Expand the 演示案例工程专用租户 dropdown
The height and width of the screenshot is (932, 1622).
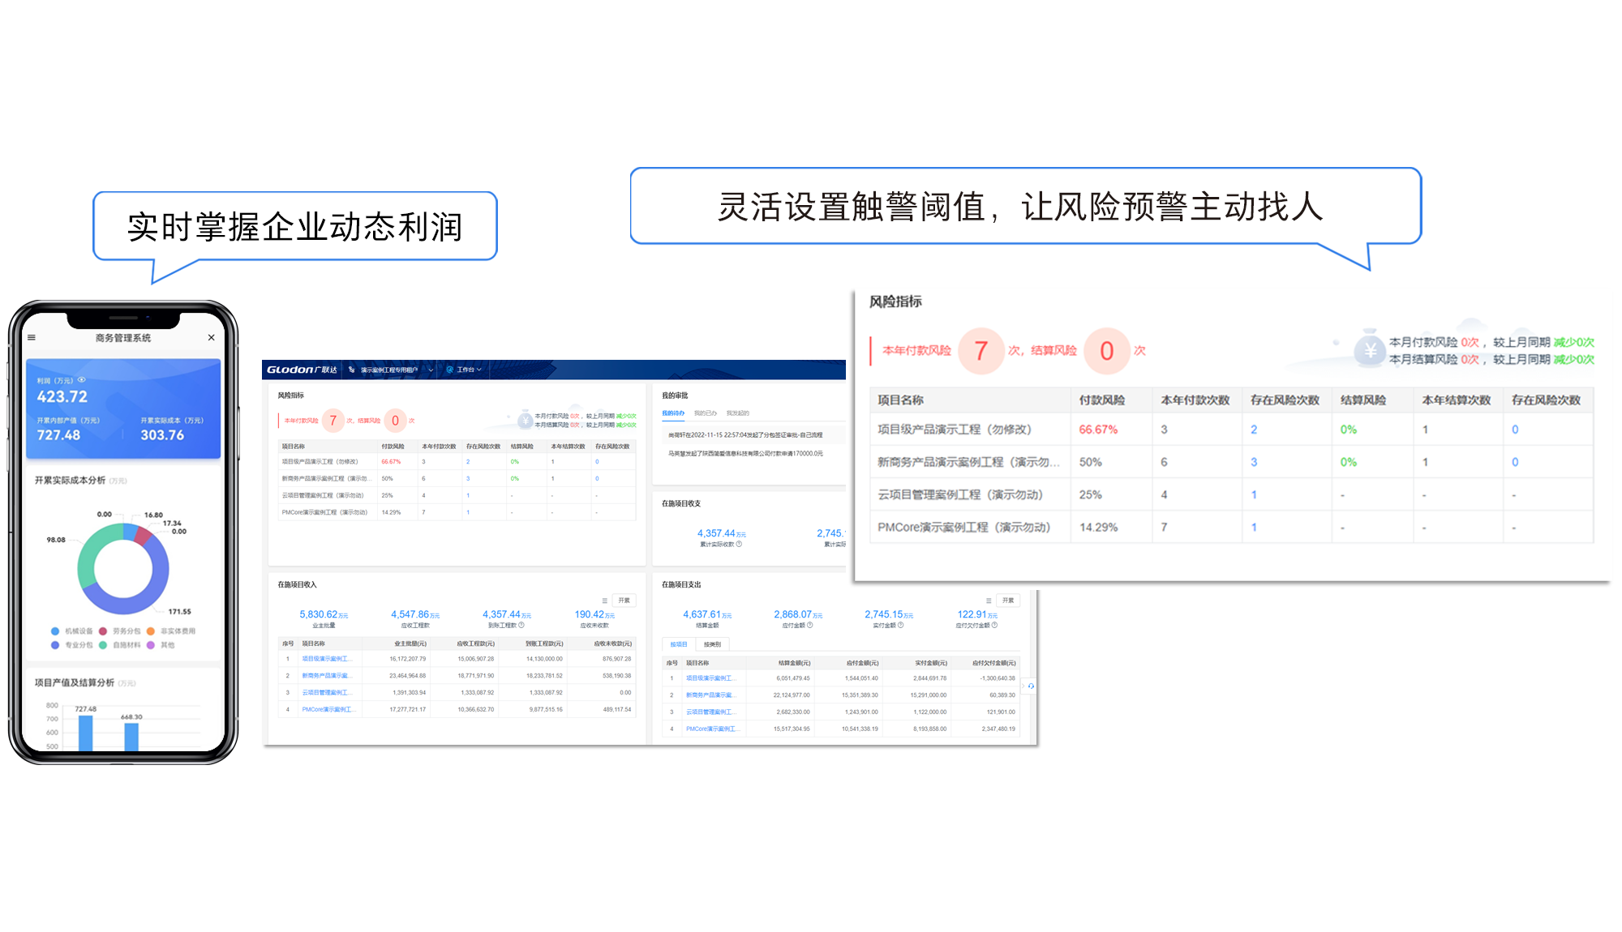coord(393,370)
